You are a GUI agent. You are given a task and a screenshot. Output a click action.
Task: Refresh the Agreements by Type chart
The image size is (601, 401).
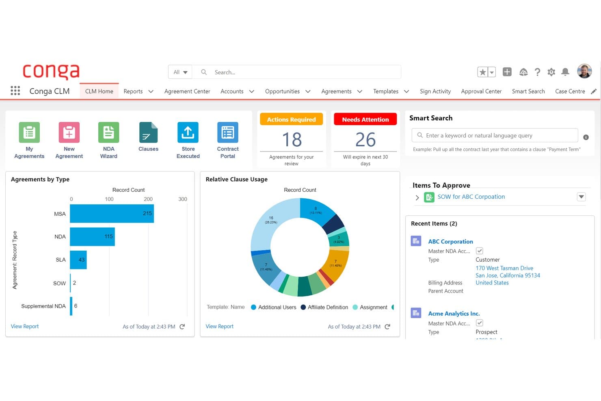tap(182, 327)
